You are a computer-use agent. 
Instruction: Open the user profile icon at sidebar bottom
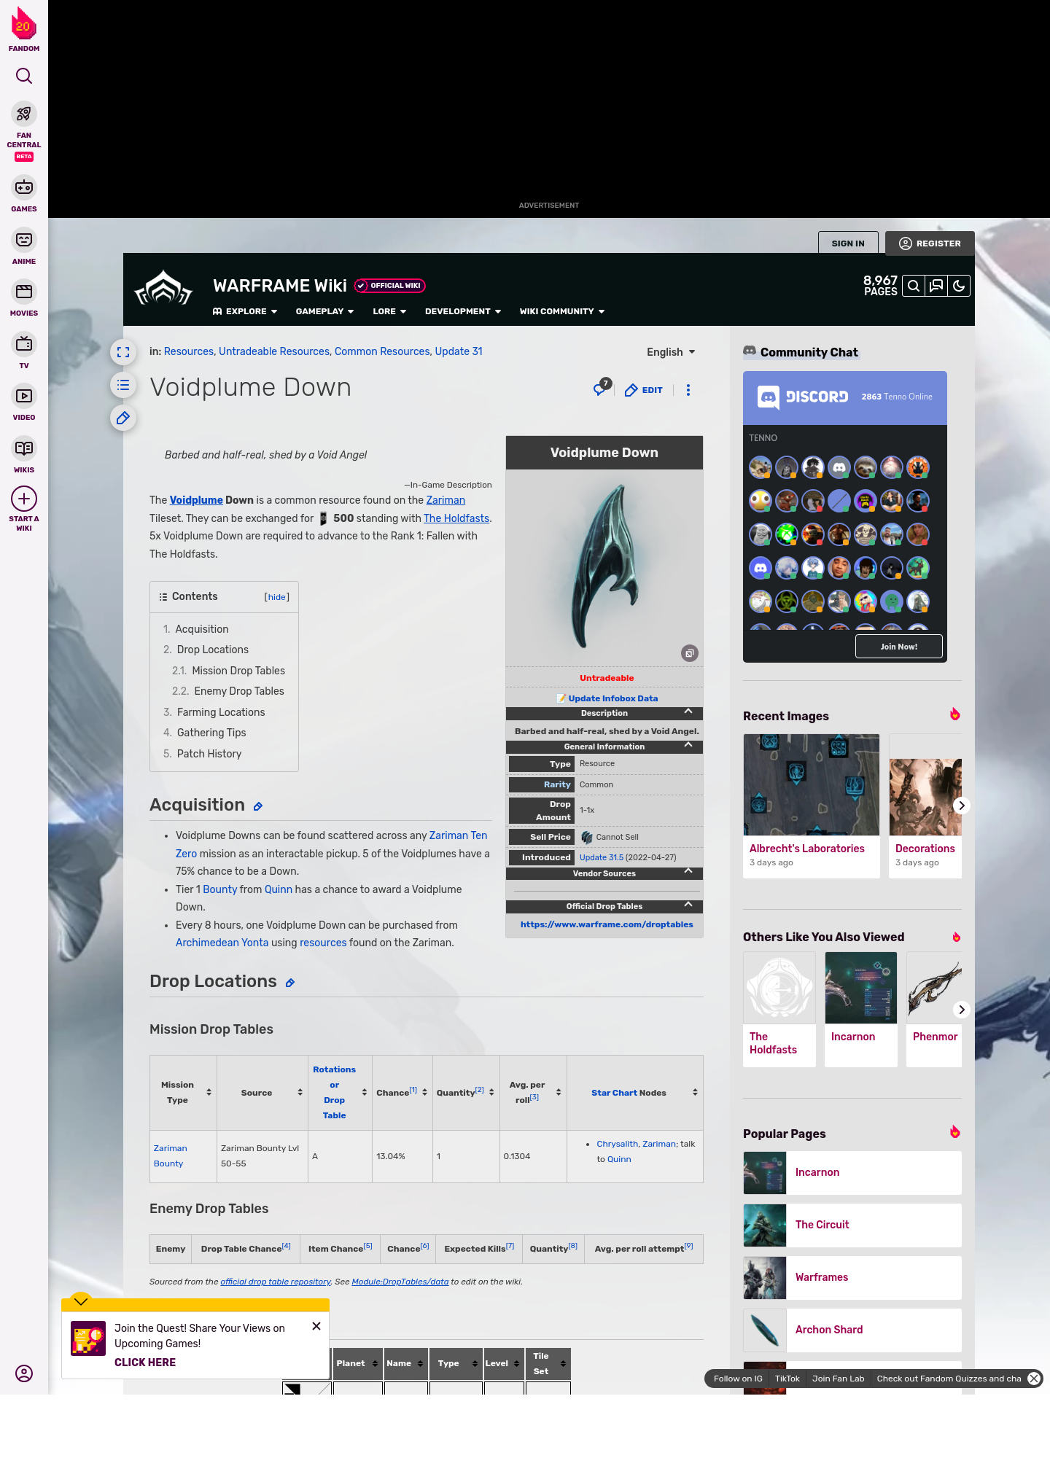[x=24, y=1373]
